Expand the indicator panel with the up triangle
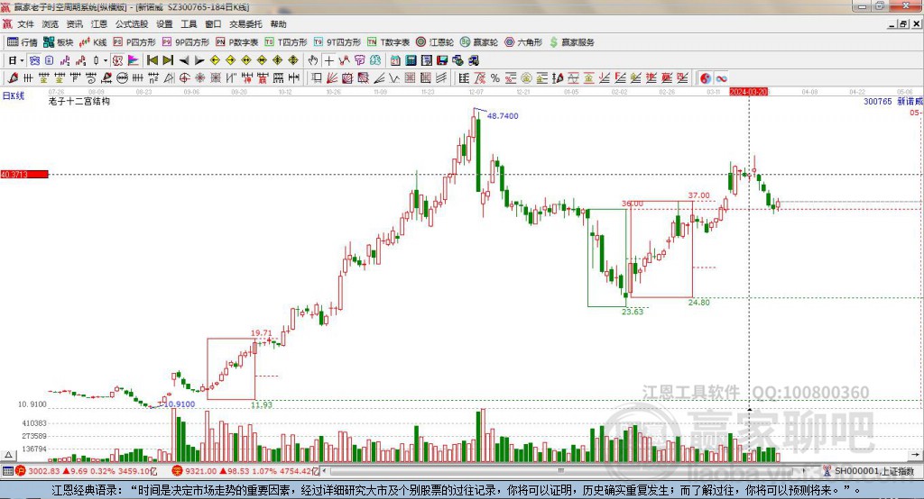Image resolution: width=924 pixels, height=499 pixels. (8, 455)
